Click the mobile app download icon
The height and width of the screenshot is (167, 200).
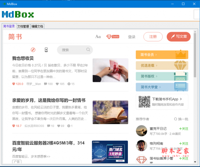tap(46, 50)
